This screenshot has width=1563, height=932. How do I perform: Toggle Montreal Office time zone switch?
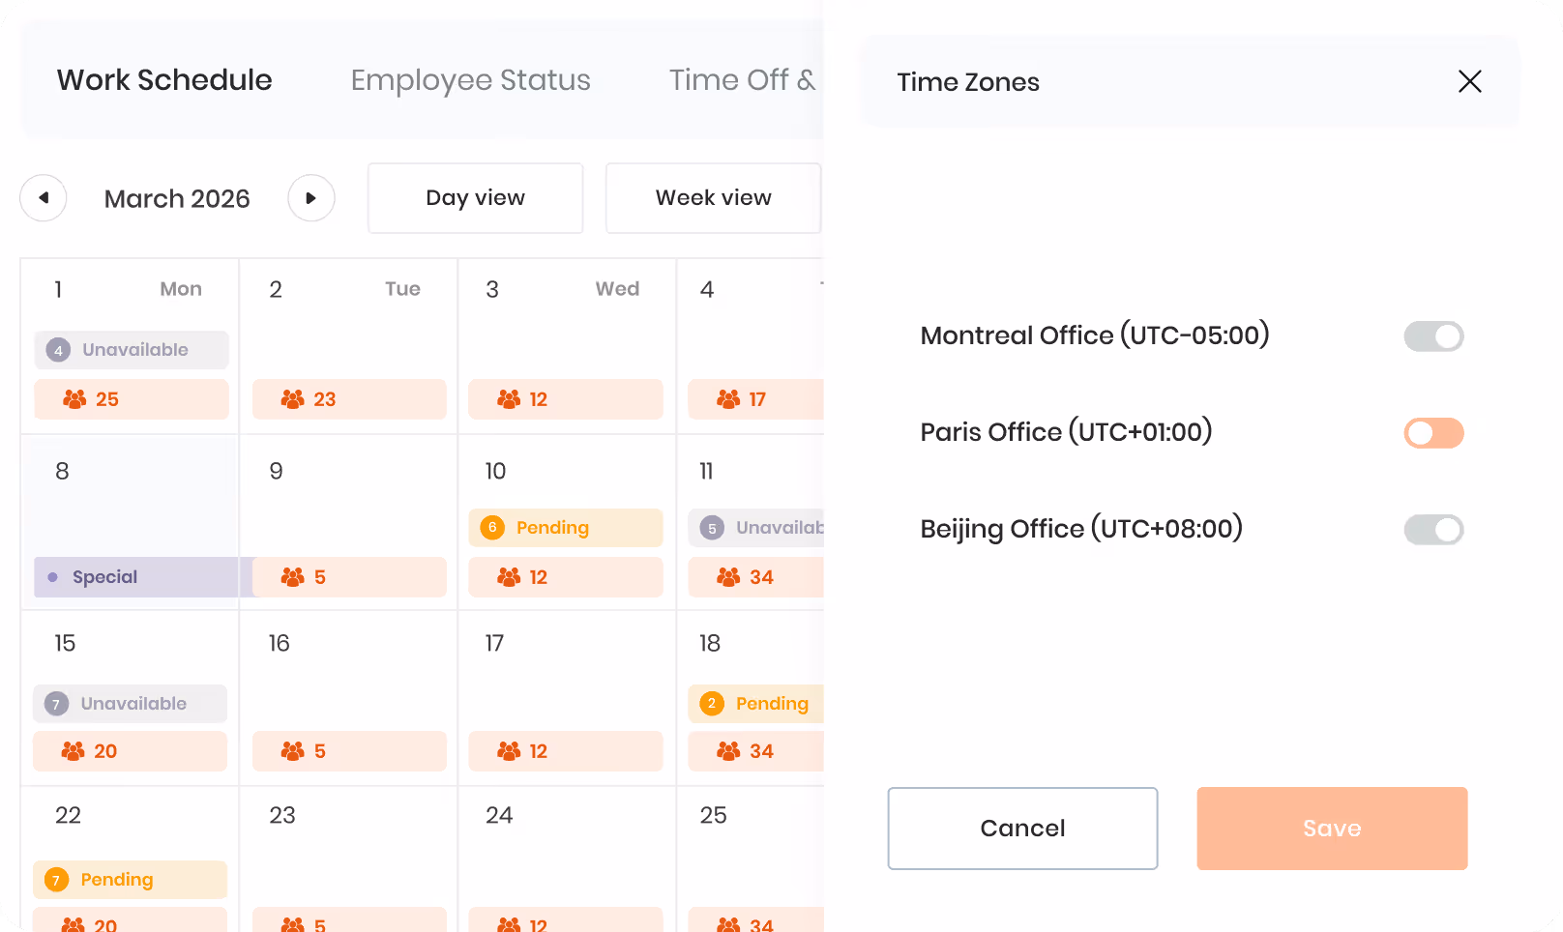[1433, 336]
